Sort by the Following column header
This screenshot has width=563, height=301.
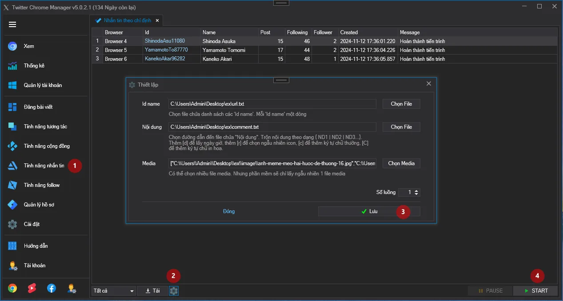pyautogui.click(x=298, y=32)
